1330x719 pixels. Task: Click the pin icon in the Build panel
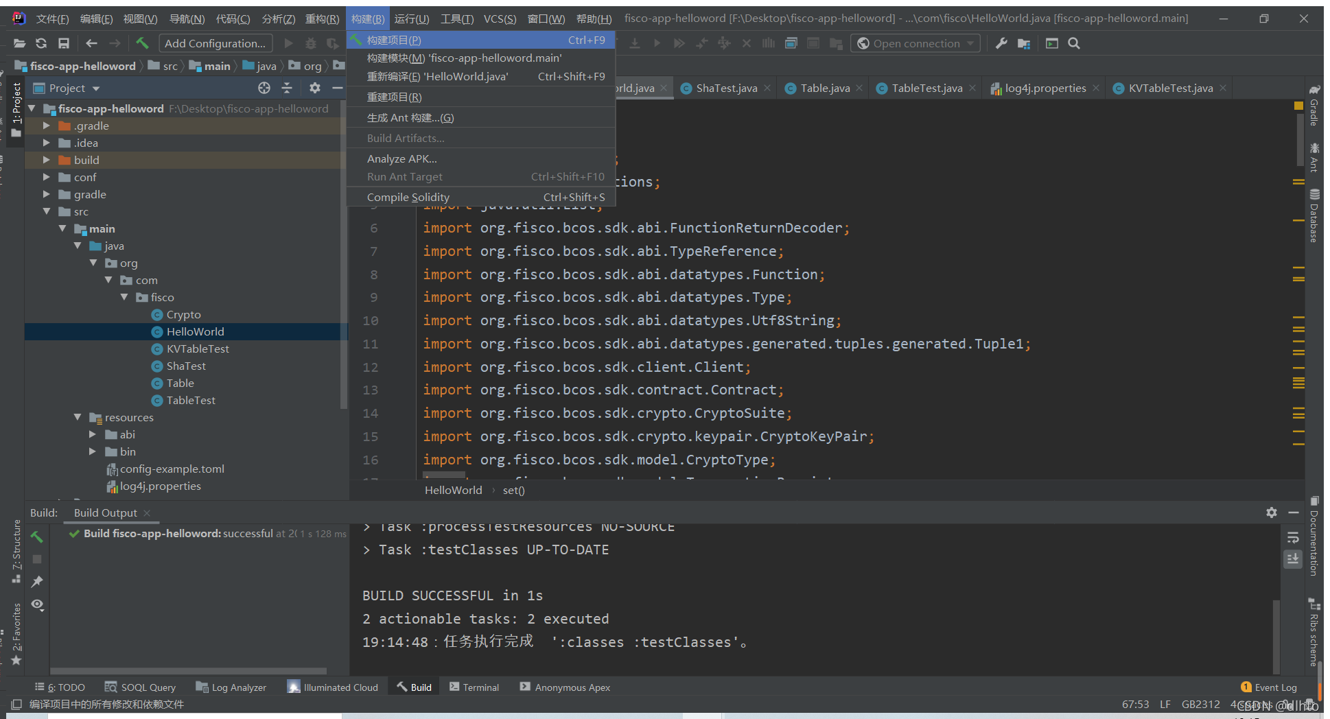point(37,582)
